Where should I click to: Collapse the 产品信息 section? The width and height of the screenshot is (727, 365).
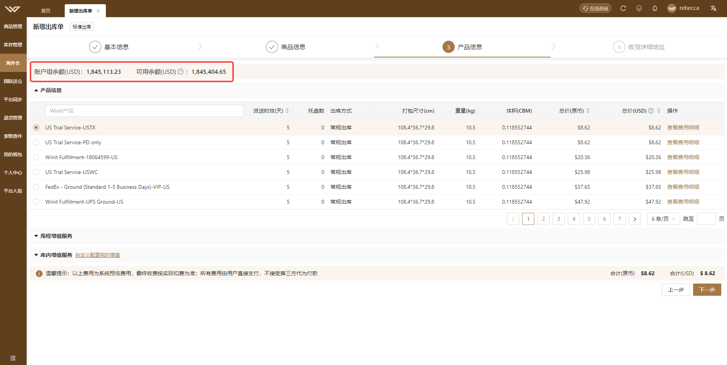click(x=36, y=90)
